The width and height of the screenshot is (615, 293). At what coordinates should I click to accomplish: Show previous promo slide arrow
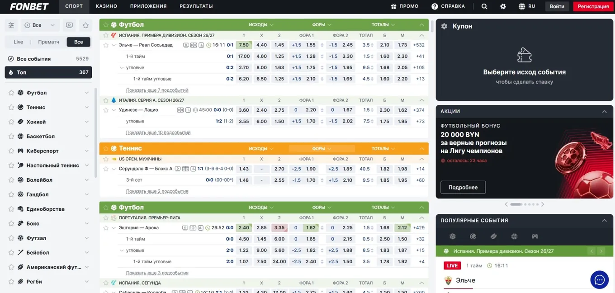coord(506,204)
